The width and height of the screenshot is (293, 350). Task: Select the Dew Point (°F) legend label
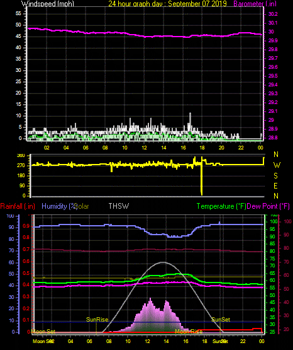click(268, 206)
